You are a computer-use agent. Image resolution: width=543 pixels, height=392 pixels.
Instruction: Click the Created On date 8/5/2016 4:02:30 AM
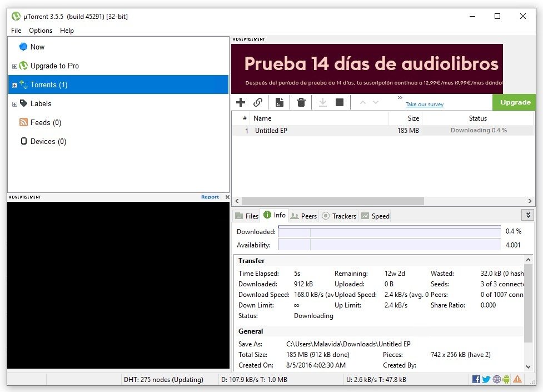click(x=316, y=365)
